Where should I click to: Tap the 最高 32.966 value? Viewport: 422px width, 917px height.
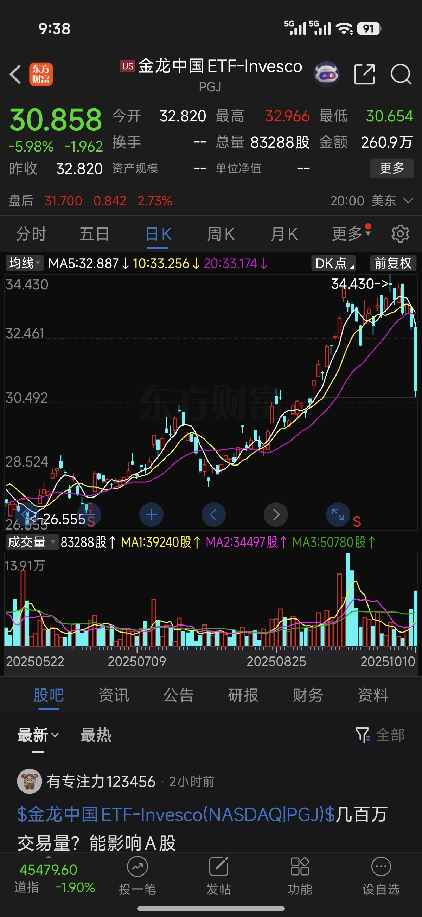287,116
